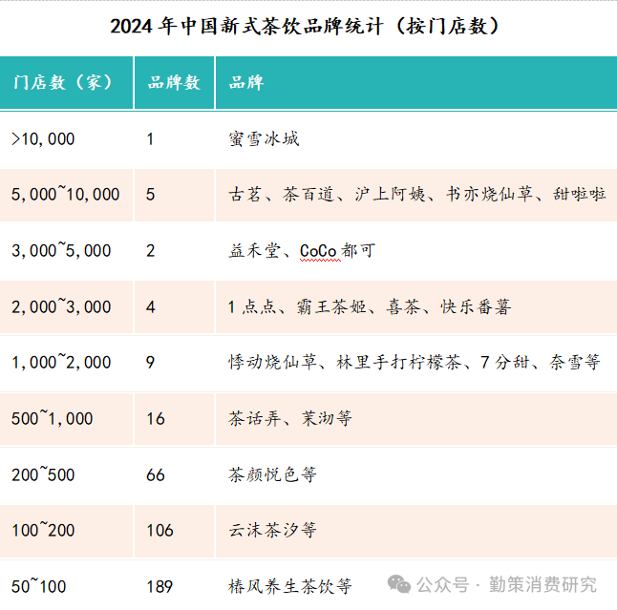Select brand count 5 in the 5,000~10,000 row
The image size is (617, 610).
tap(150, 195)
